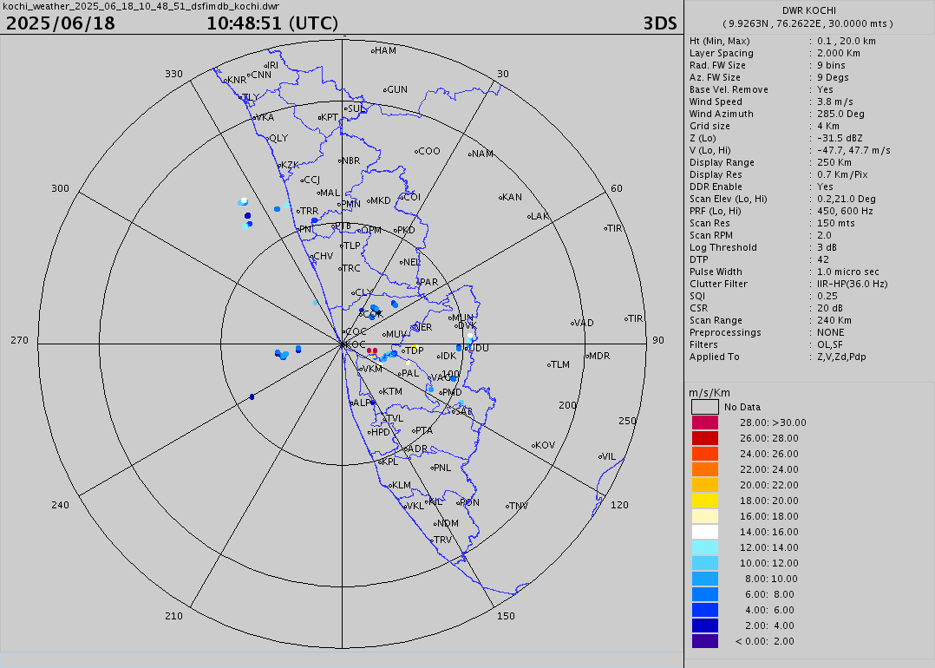This screenshot has width=935, height=668.
Task: Click the 250 range ring label
Action: (627, 421)
